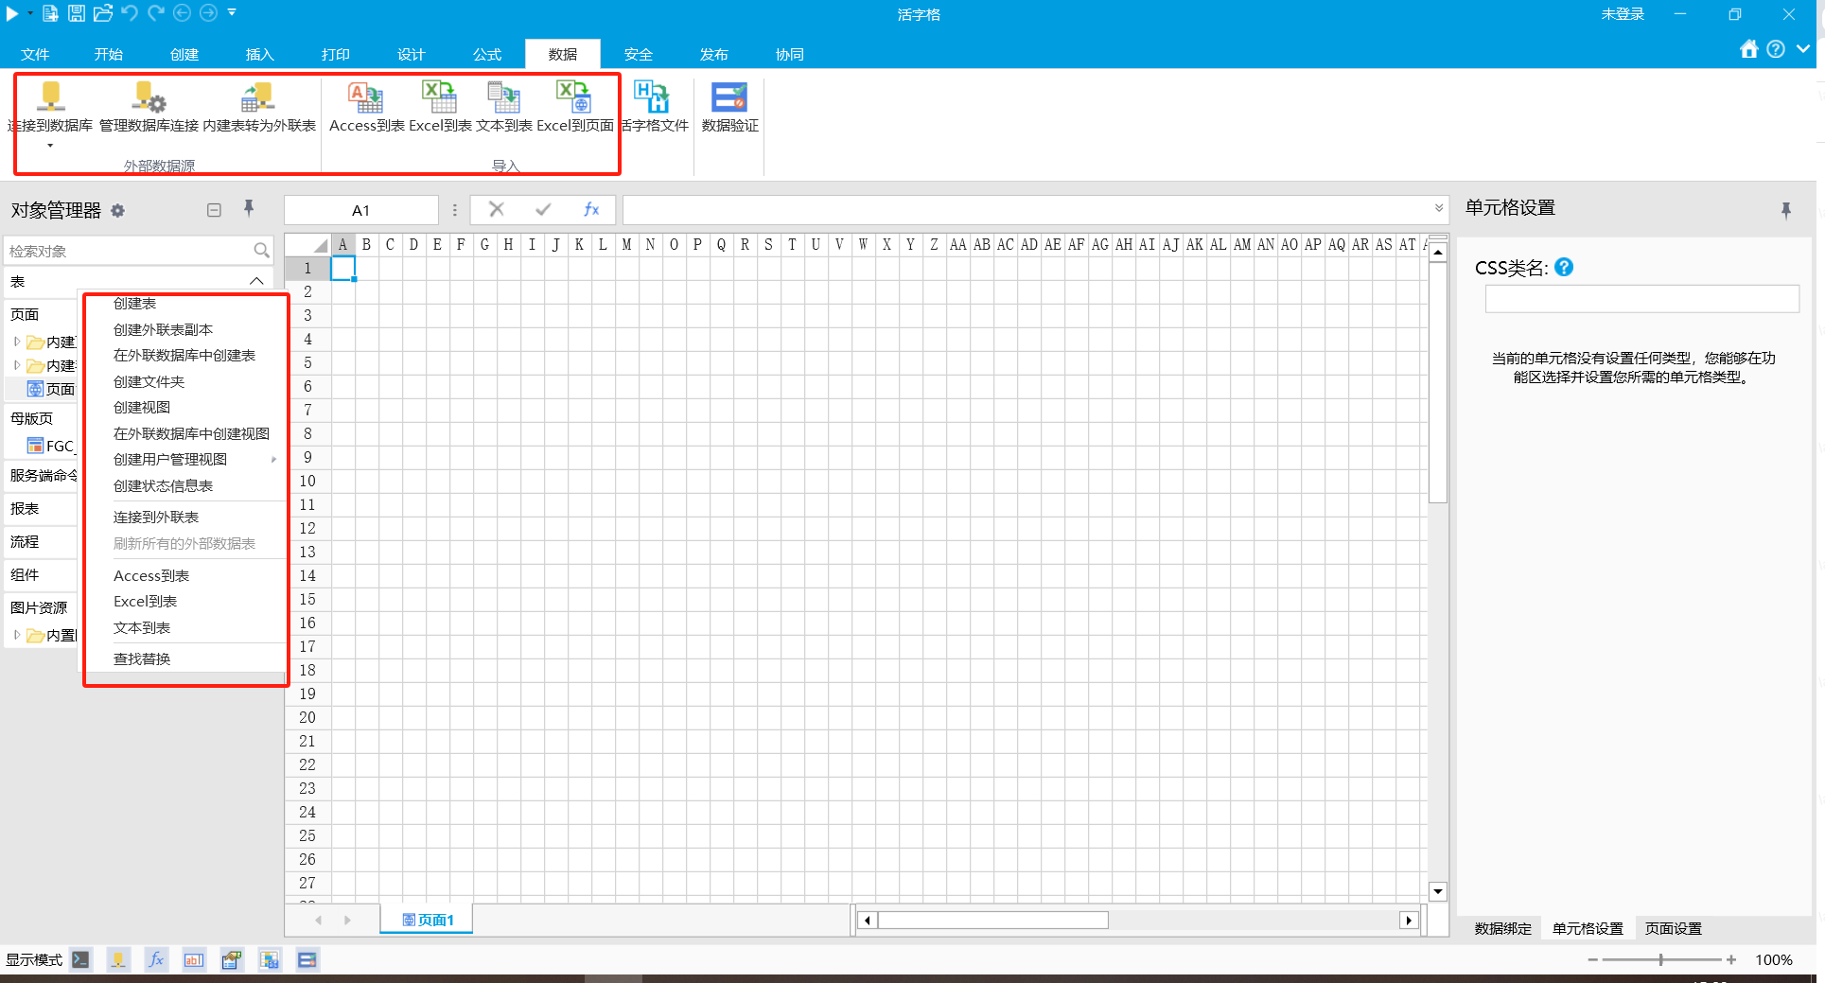Click the Save icon in quick toolbar
The image size is (1825, 983).
pyautogui.click(x=77, y=13)
